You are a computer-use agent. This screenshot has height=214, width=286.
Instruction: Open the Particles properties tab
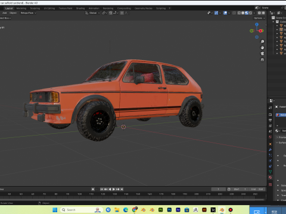coord(271,155)
